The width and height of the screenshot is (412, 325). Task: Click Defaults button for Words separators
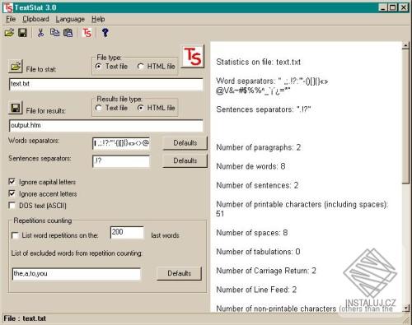[185, 143]
